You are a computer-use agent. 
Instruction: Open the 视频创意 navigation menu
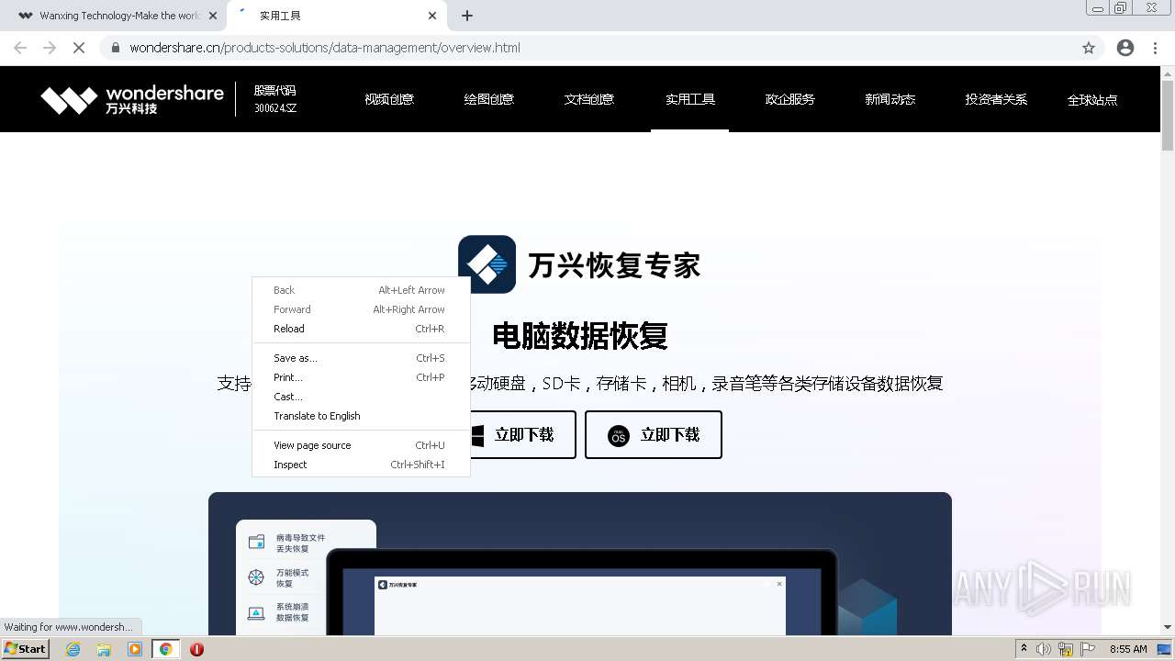(389, 99)
